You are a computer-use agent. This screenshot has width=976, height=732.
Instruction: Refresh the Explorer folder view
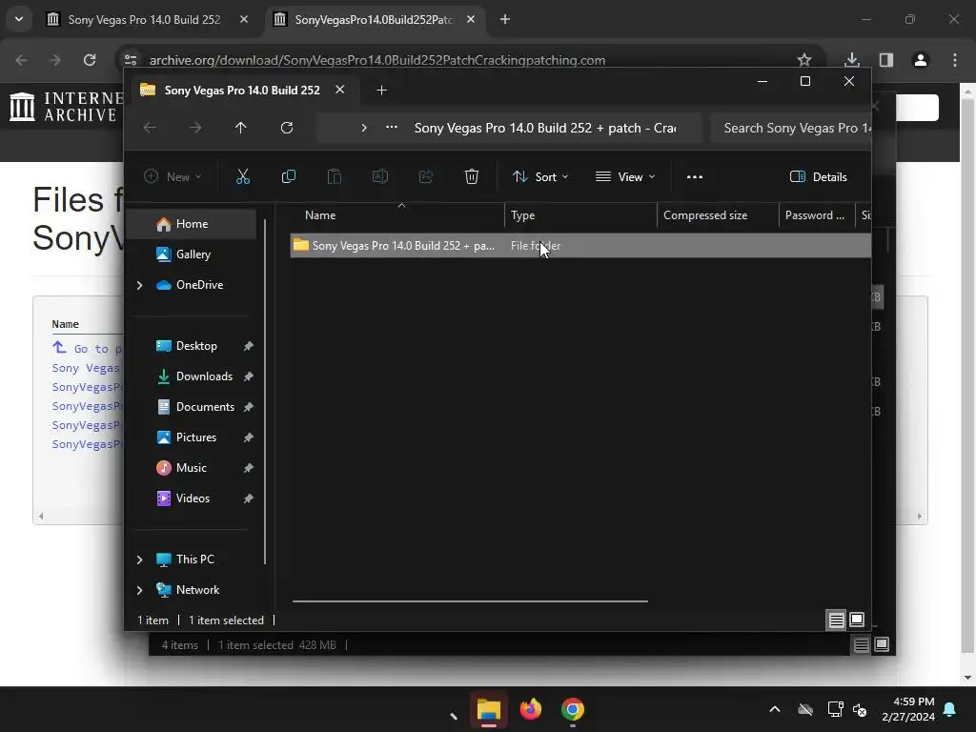point(286,128)
